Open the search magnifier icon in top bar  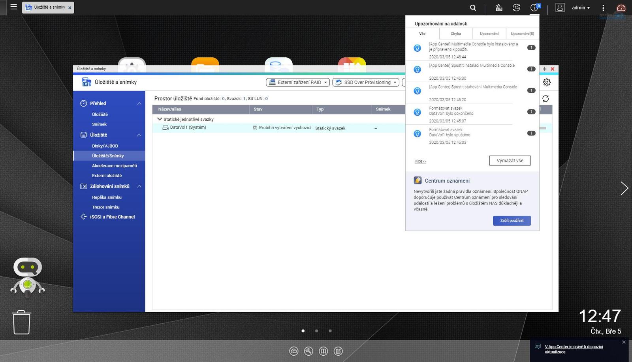click(x=473, y=8)
